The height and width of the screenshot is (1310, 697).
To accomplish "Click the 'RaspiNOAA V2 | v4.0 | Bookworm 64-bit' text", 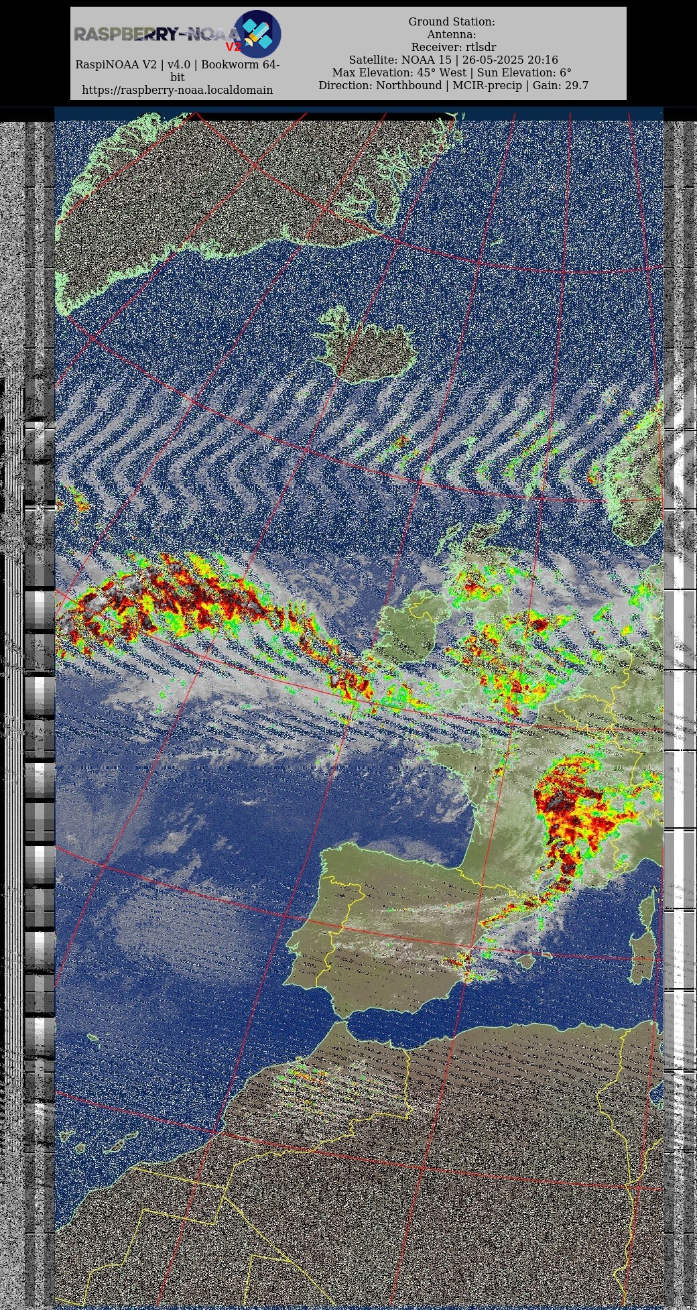I will pyautogui.click(x=177, y=71).
